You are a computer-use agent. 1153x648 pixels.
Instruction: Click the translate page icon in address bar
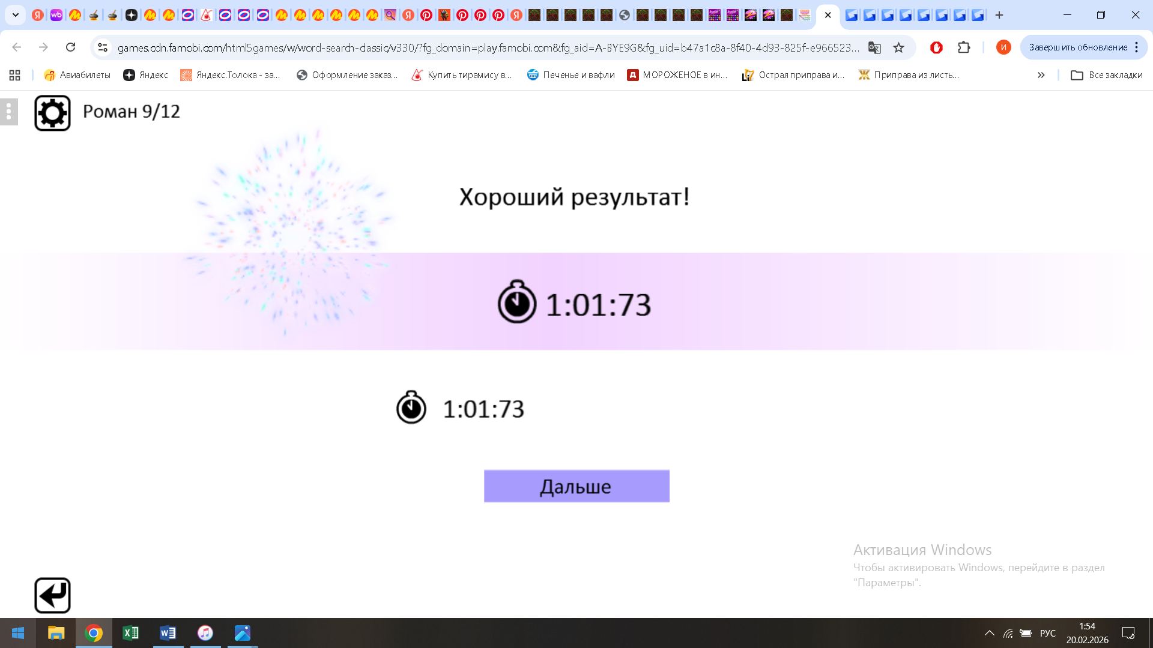coord(874,47)
